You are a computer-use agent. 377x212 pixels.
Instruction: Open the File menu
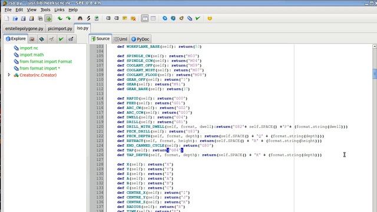click(x=8, y=10)
